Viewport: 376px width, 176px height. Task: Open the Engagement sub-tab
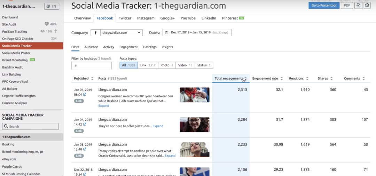pyautogui.click(x=128, y=47)
